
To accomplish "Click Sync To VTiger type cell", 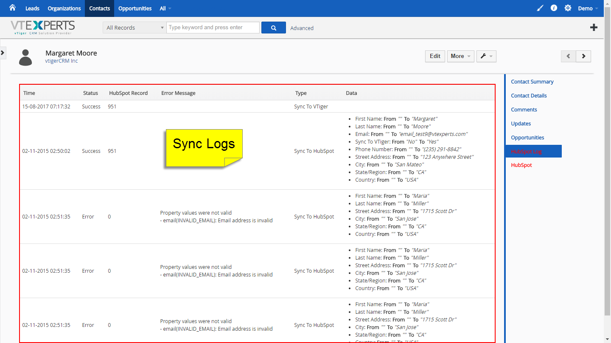I will (x=311, y=107).
